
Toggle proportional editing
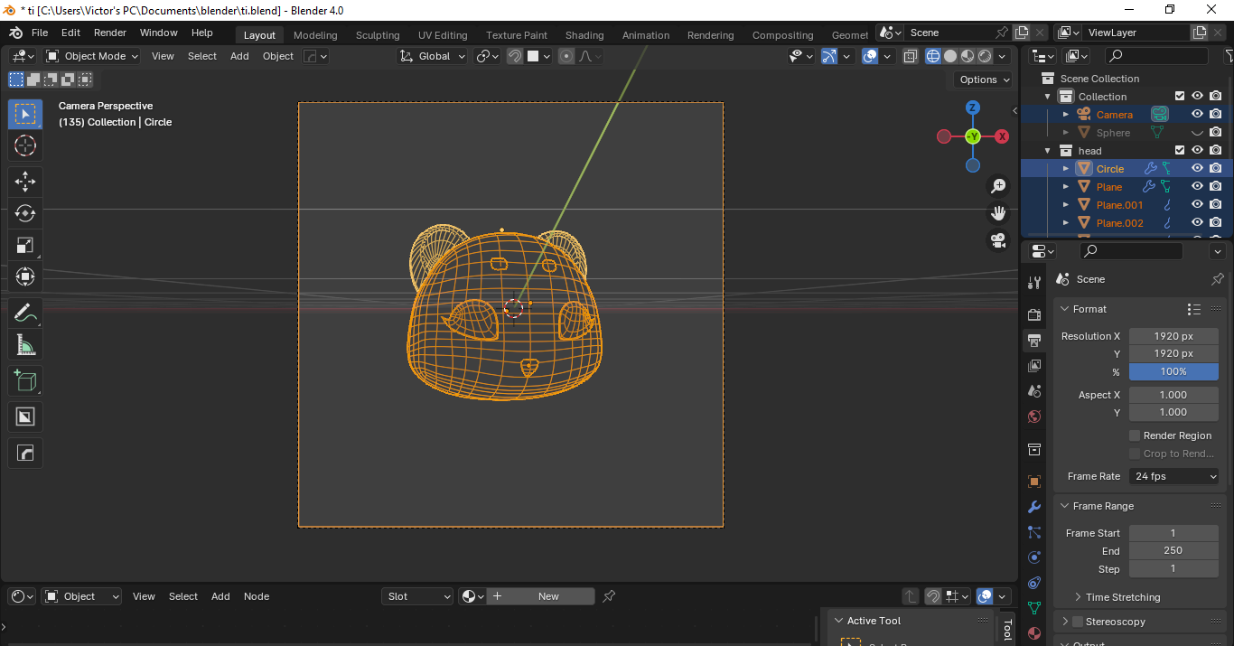pos(566,56)
